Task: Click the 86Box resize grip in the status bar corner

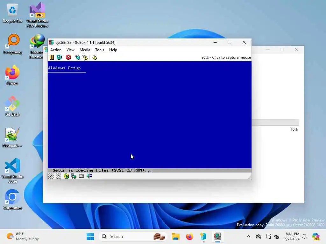Action: [249, 177]
